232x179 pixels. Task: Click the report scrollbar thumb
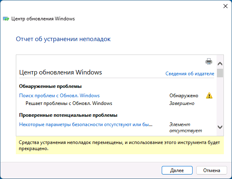point(220,73)
